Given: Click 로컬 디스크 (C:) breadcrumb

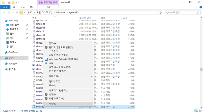Looking at the screenshot, I should click(x=44, y=12).
